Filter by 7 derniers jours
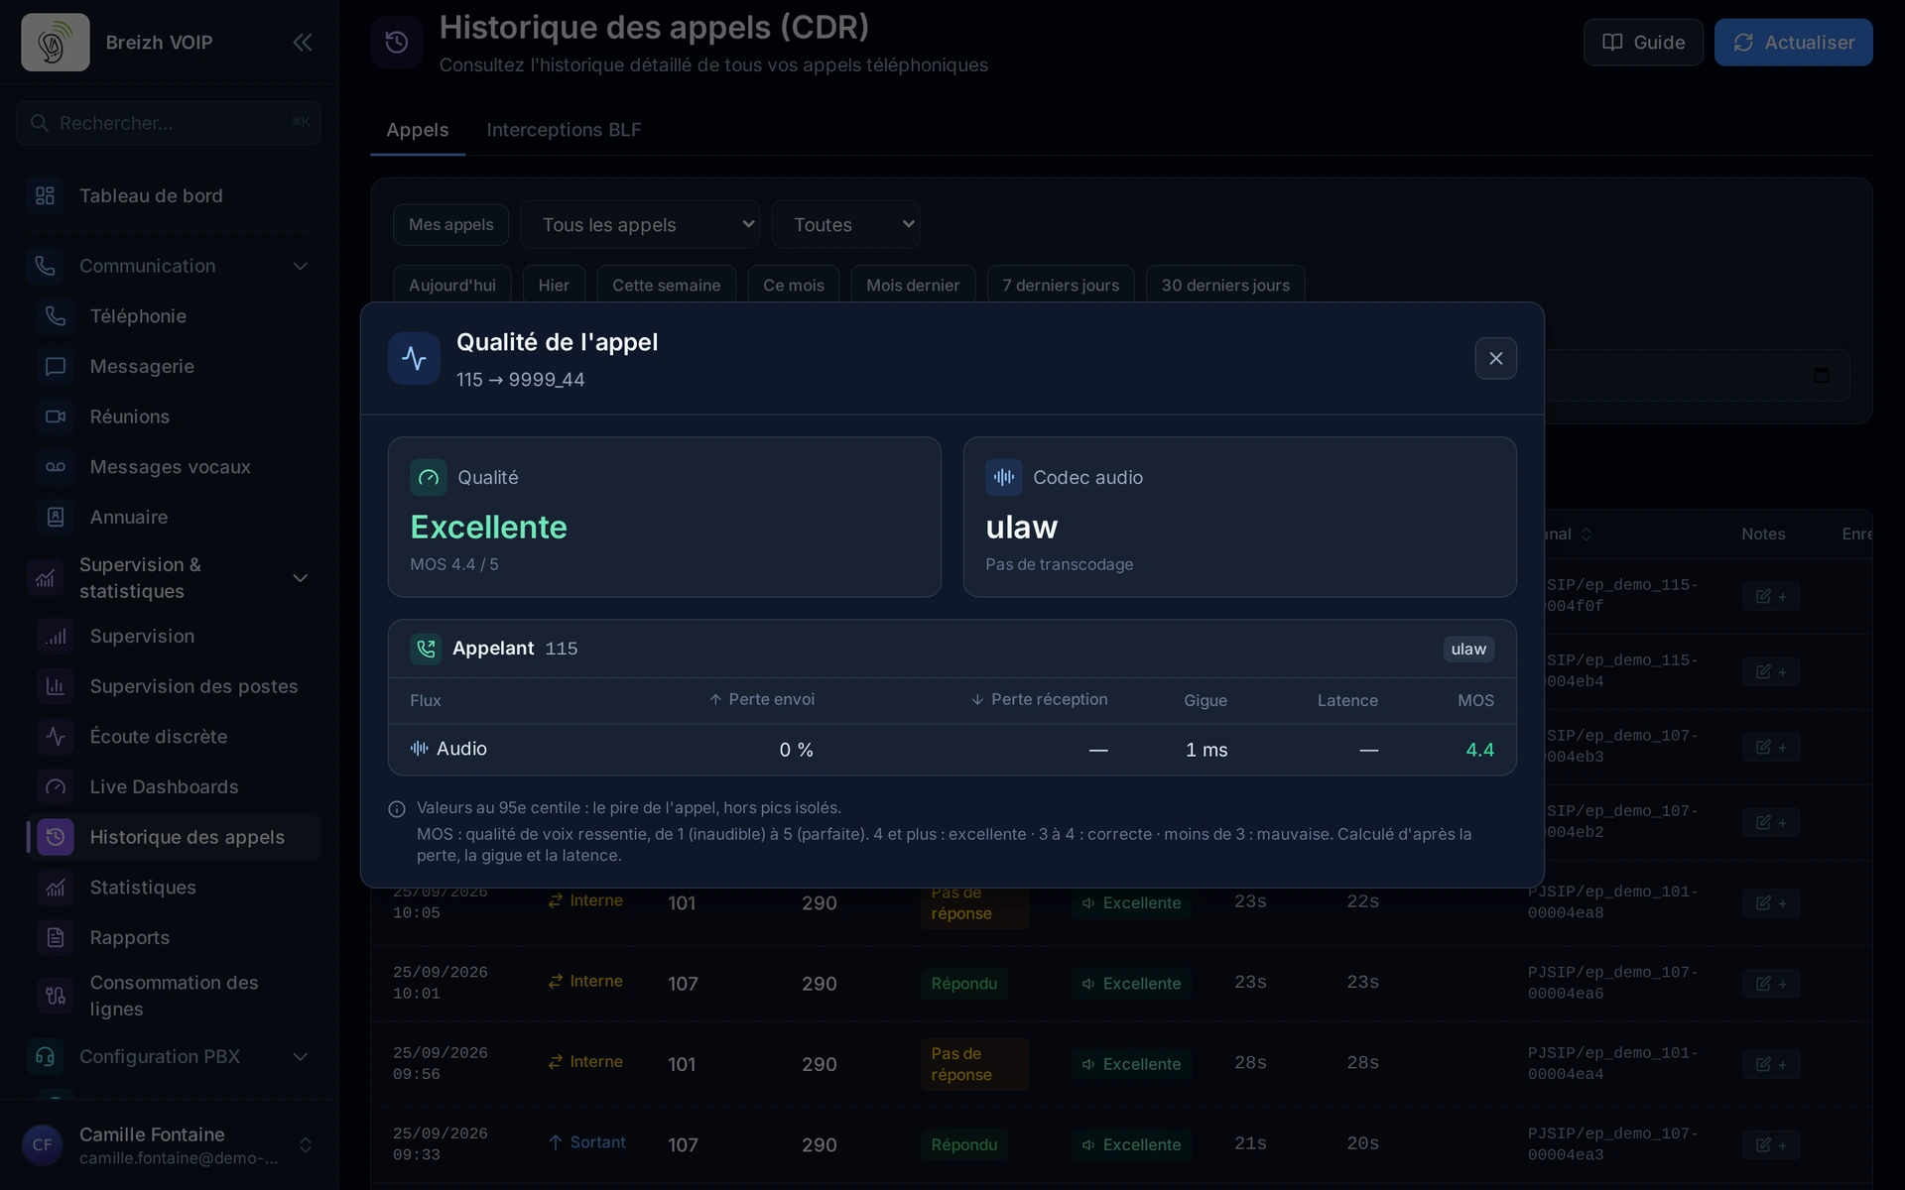This screenshot has width=1905, height=1190. tap(1061, 285)
